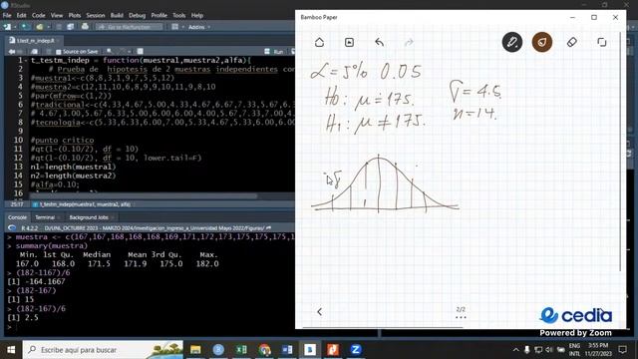Go to the Bamboo Paper home screen
Screen dimensions: 638x359
coord(319,42)
